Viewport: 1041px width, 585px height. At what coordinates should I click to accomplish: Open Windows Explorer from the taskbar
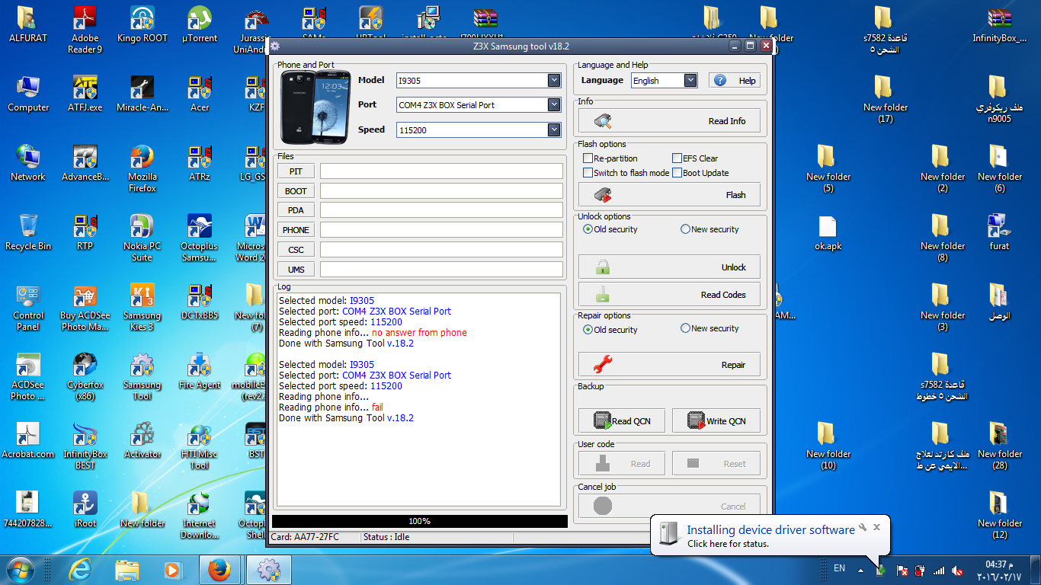coord(126,569)
